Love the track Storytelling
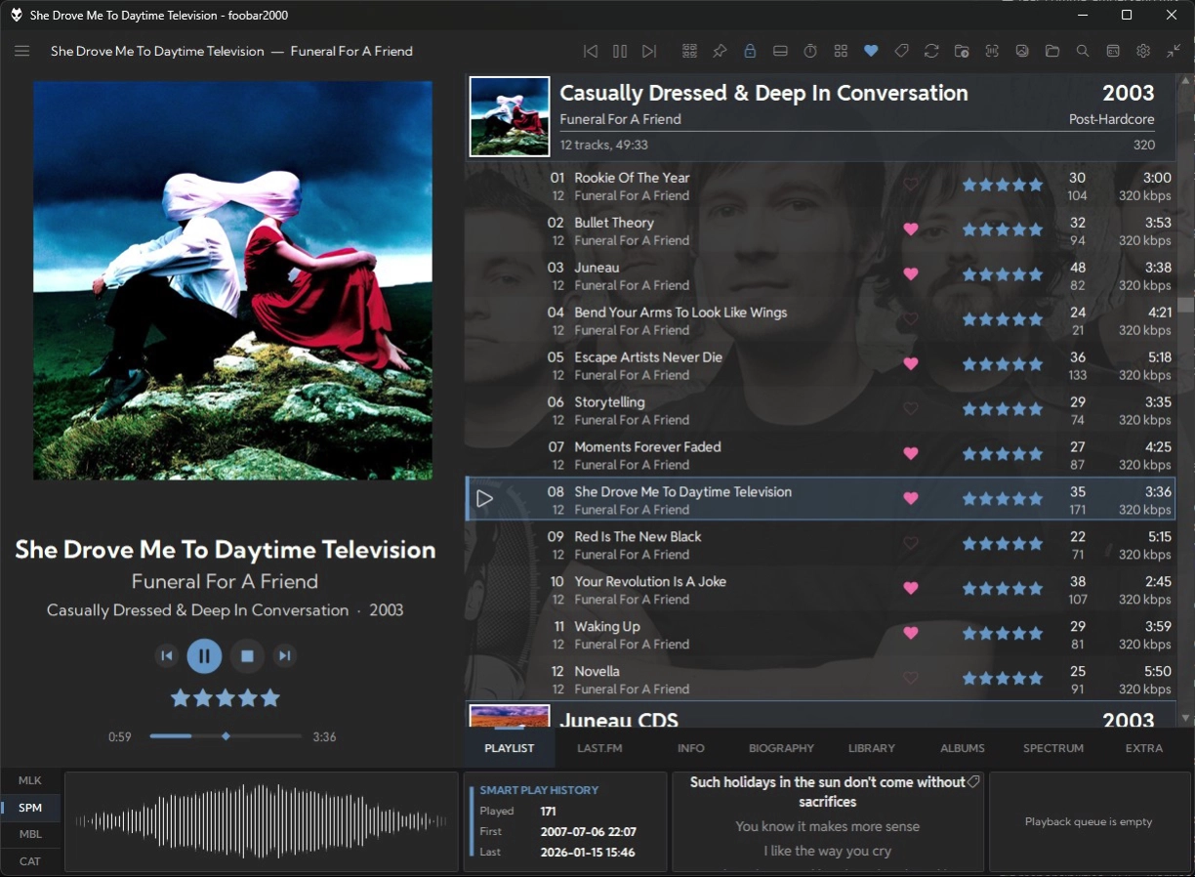The width and height of the screenshot is (1195, 877). [x=911, y=409]
